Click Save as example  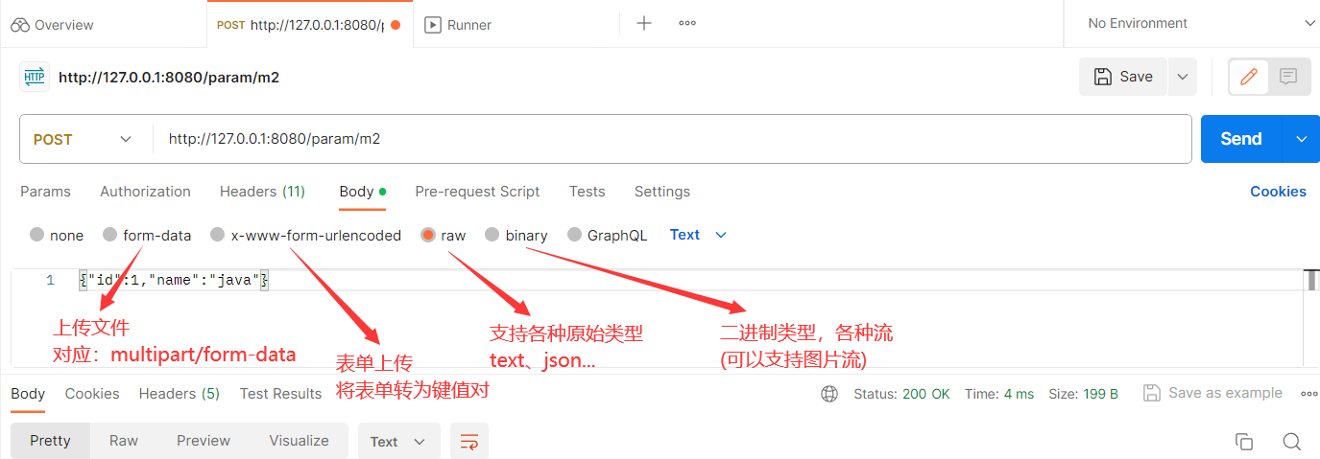coord(1212,393)
